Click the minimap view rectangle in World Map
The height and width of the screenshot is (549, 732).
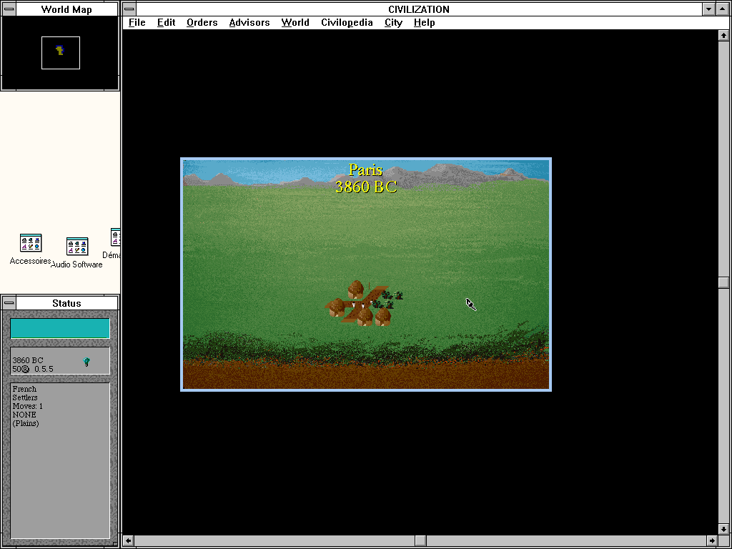point(61,53)
